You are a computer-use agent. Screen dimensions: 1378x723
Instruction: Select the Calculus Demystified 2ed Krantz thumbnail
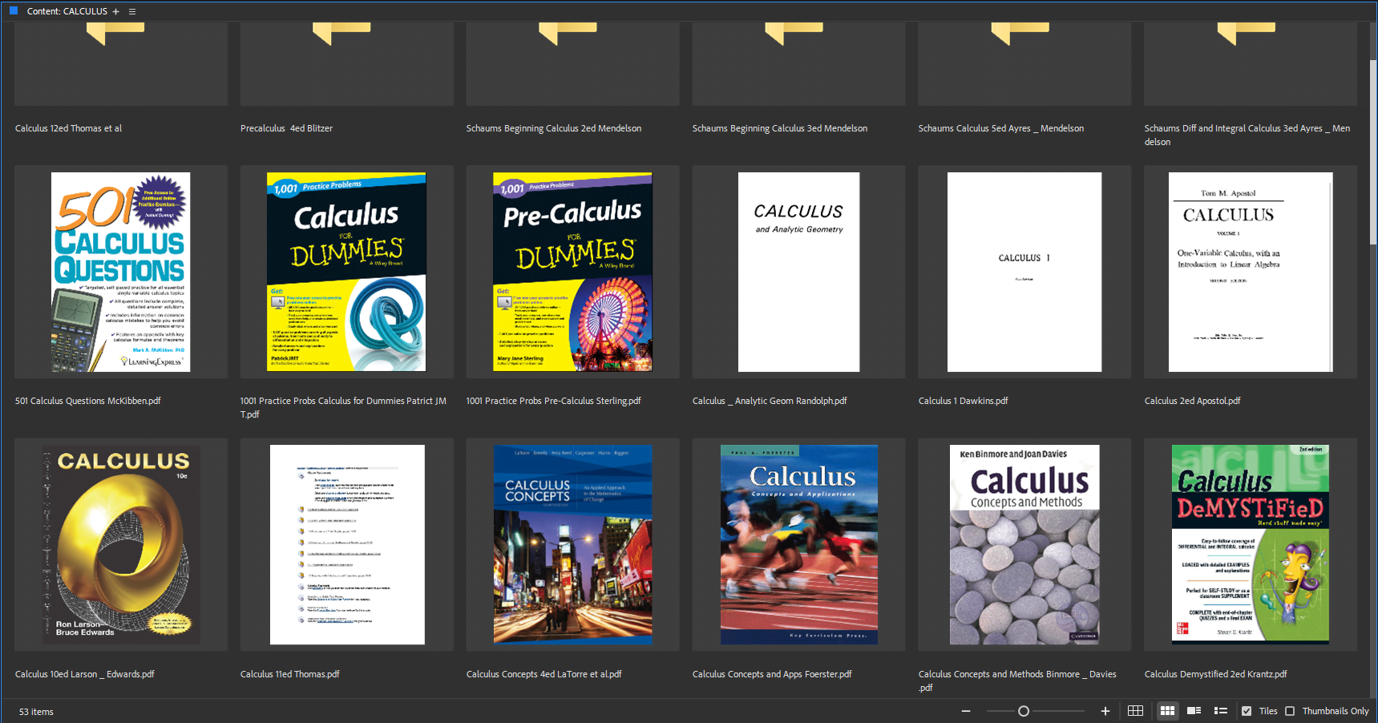pos(1250,544)
